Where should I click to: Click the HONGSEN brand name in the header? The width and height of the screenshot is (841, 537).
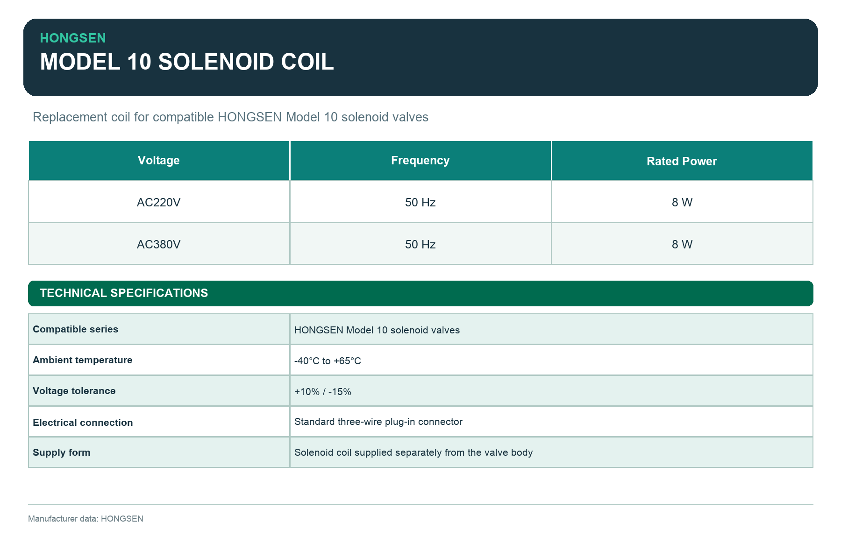pos(73,38)
